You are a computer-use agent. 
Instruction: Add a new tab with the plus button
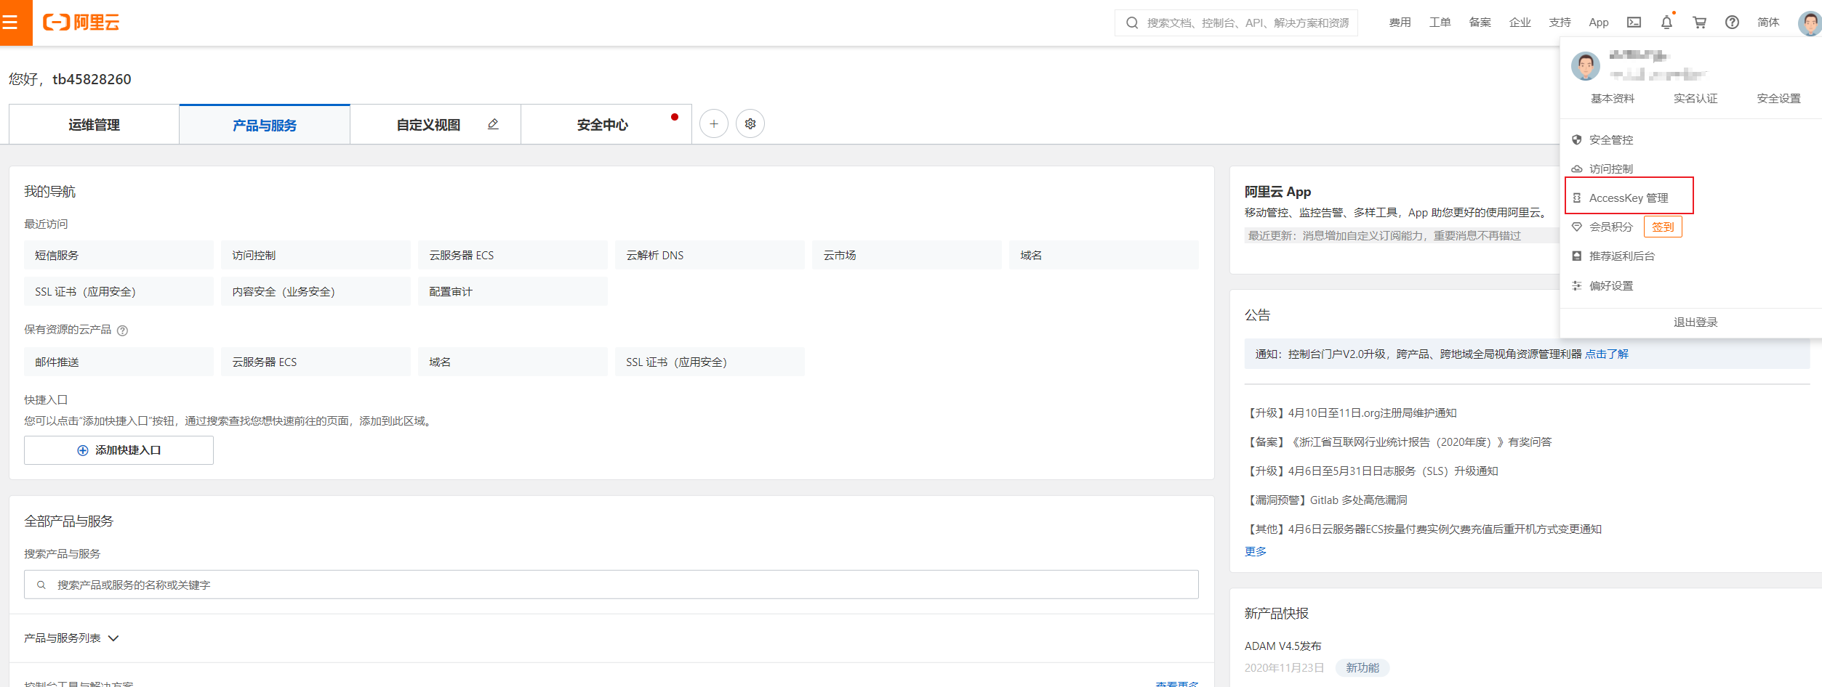714,124
